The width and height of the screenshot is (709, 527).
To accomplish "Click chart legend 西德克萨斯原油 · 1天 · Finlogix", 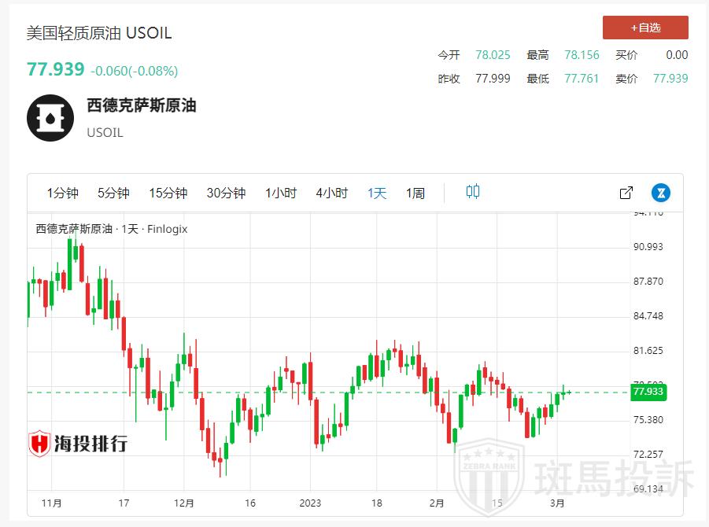I will 112,229.
